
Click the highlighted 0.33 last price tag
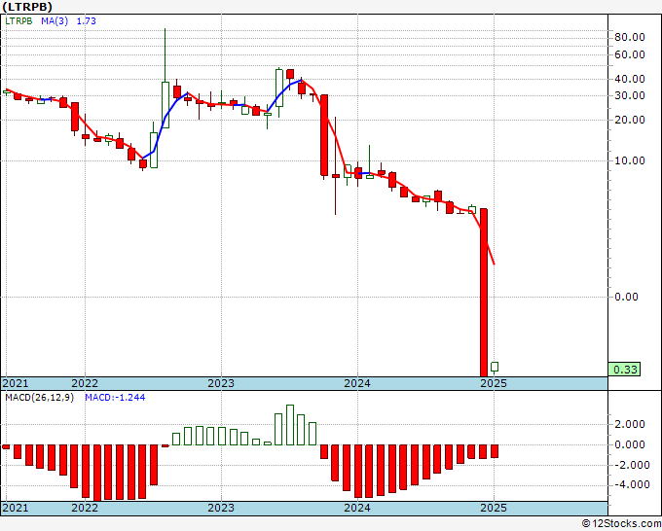(x=625, y=370)
